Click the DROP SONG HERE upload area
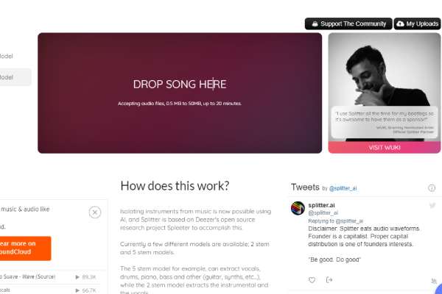This screenshot has height=294, width=442. pos(180,93)
